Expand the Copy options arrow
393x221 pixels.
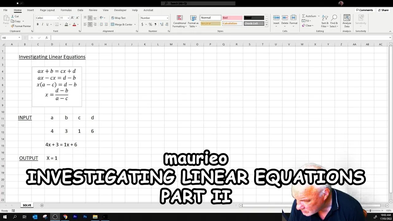click(x=23, y=21)
